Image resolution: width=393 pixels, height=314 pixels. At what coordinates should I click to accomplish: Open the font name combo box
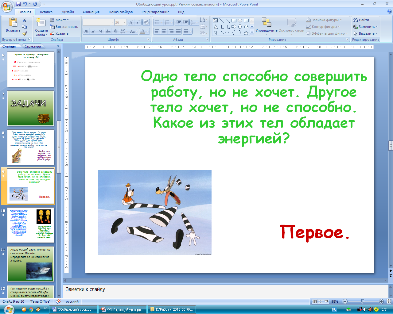(98, 22)
